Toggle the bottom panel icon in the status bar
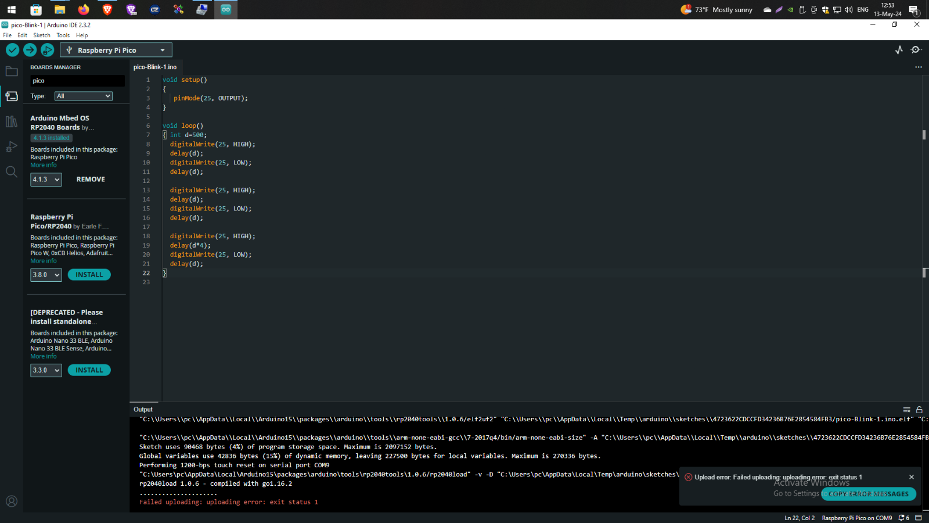929x523 pixels. tap(919, 518)
